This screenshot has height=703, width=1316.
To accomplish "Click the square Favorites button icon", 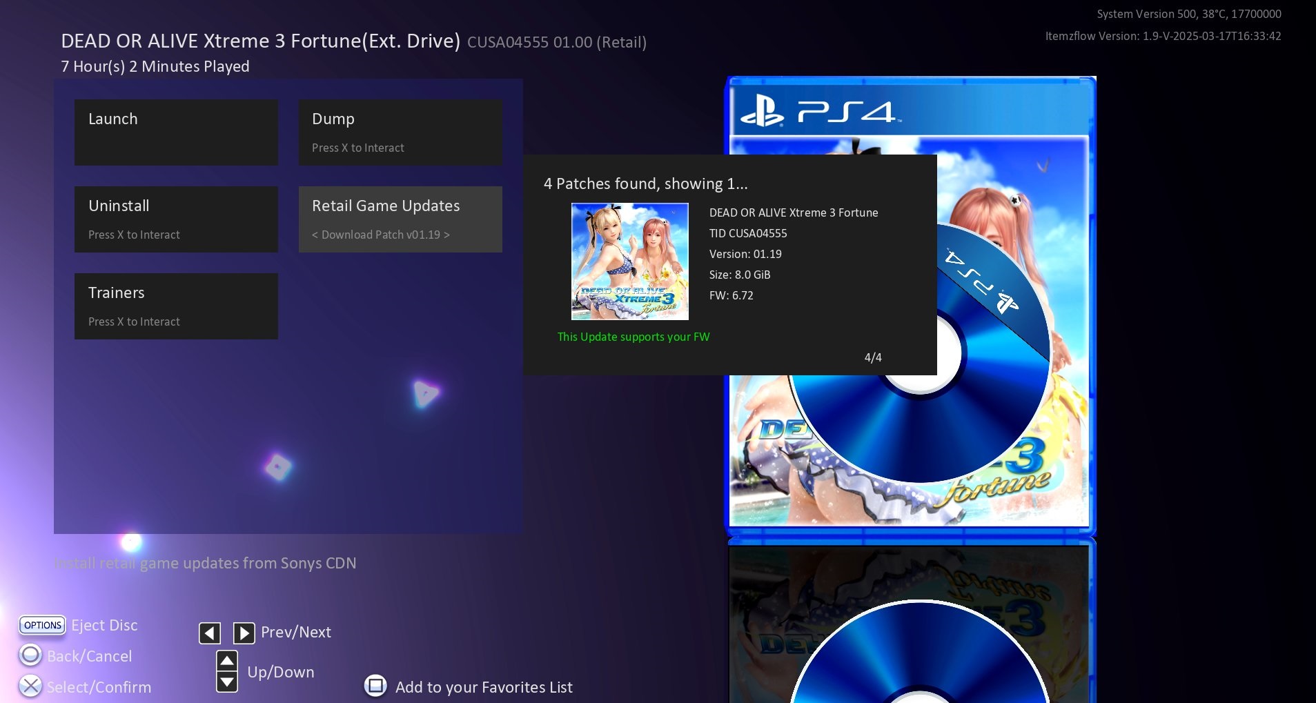I will [x=375, y=686].
